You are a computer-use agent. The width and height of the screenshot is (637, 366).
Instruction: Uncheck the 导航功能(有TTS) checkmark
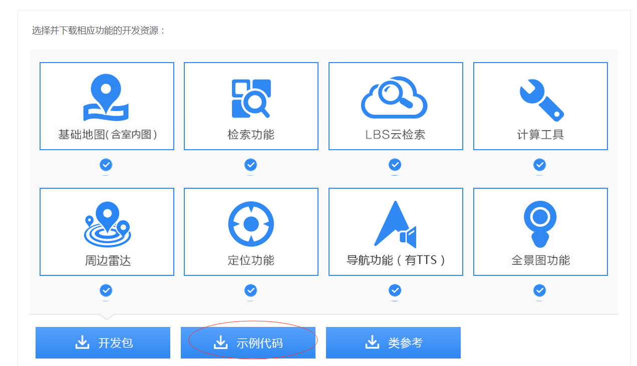pyautogui.click(x=395, y=290)
